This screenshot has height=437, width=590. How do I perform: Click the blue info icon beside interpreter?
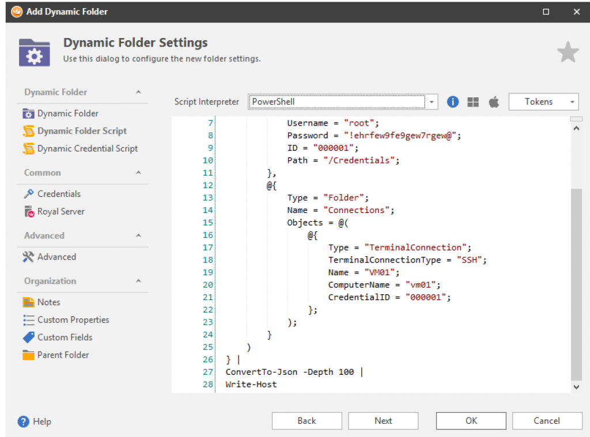pos(453,102)
